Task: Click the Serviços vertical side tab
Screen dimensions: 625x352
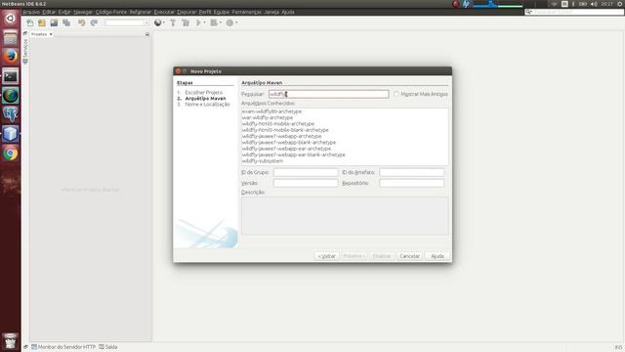Action: tap(25, 51)
